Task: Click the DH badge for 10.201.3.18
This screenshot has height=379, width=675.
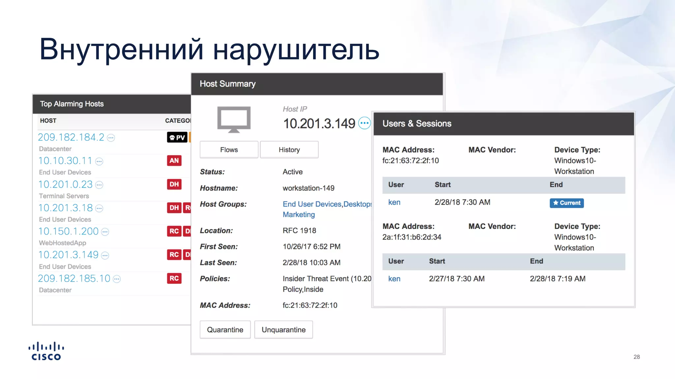Action: tap(174, 208)
